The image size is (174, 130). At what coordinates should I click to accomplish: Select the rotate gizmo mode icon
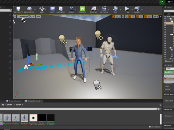117,17
